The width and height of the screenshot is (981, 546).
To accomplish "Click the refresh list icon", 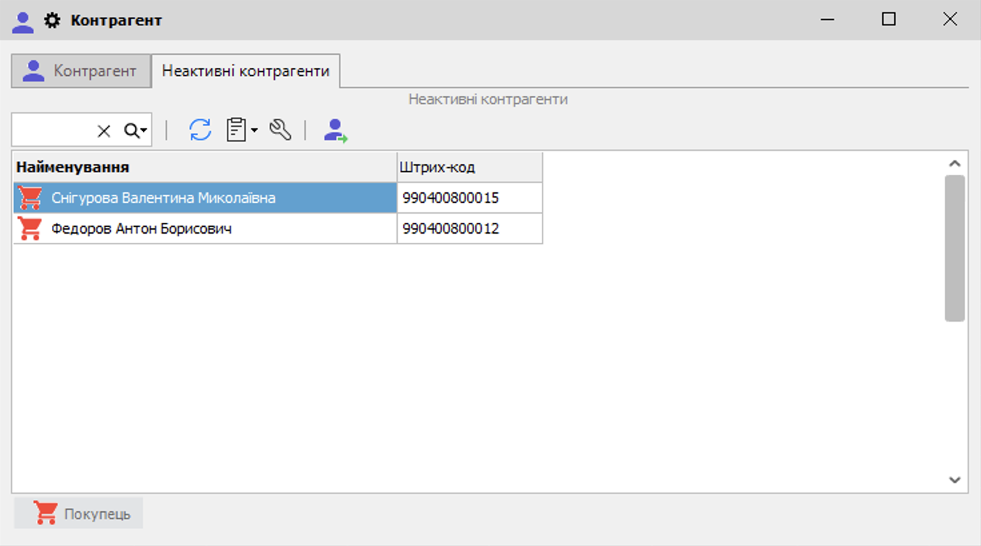I will [200, 129].
